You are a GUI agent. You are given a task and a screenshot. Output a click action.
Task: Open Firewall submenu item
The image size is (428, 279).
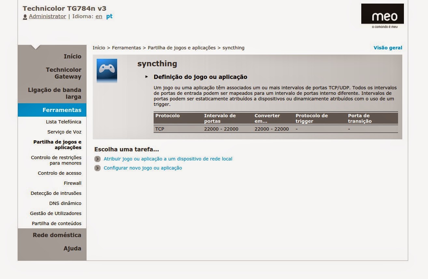[x=73, y=183]
